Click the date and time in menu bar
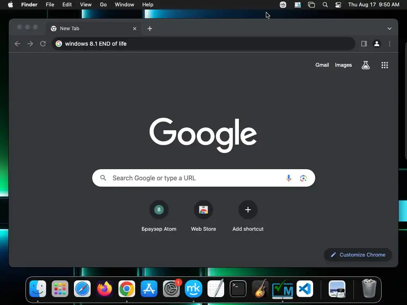The height and width of the screenshot is (305, 407). 374,4
